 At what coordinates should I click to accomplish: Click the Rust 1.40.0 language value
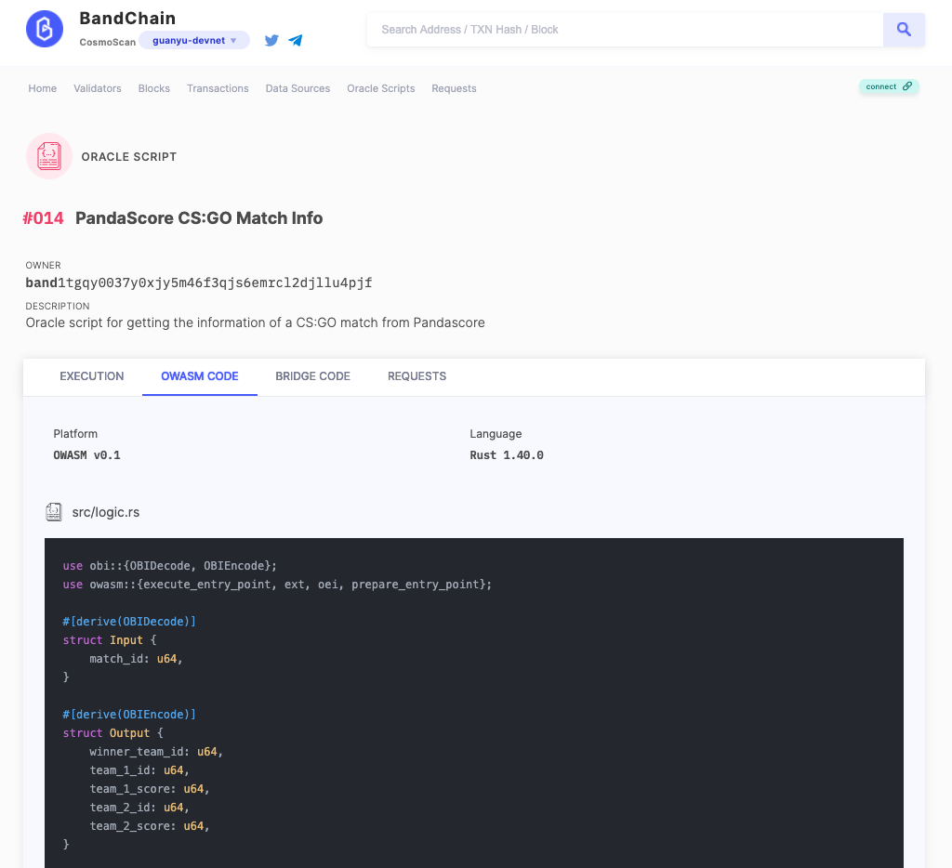pos(507,455)
